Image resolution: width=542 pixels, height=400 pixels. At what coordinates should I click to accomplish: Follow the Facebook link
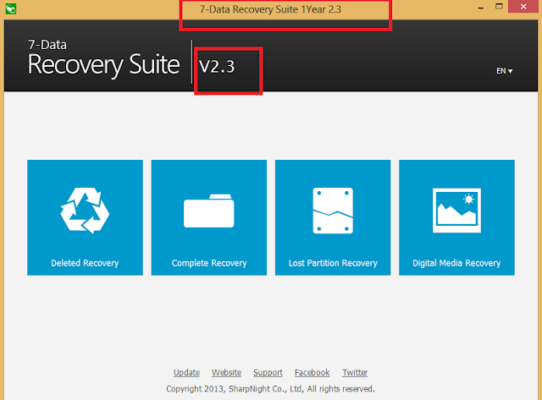pos(312,373)
